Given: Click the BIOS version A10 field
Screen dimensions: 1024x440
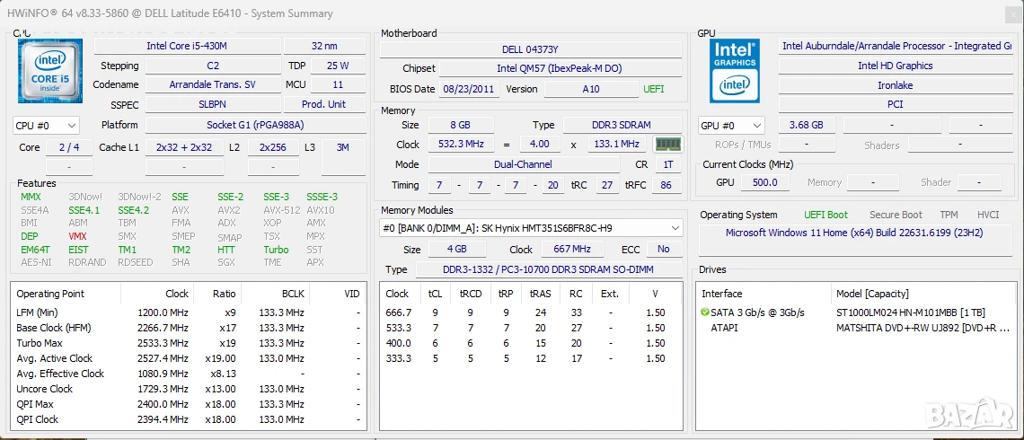Looking at the screenshot, I should pyautogui.click(x=591, y=90).
